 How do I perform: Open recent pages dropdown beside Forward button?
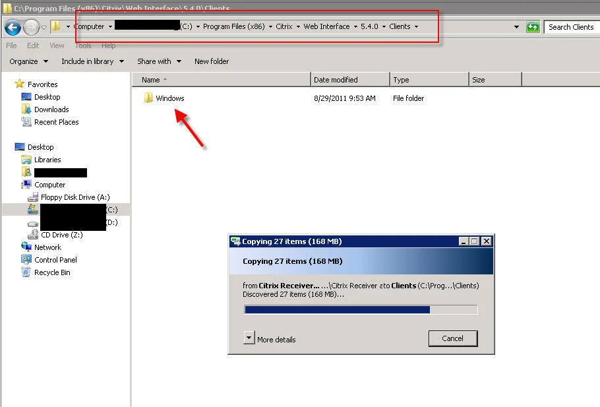tap(44, 27)
